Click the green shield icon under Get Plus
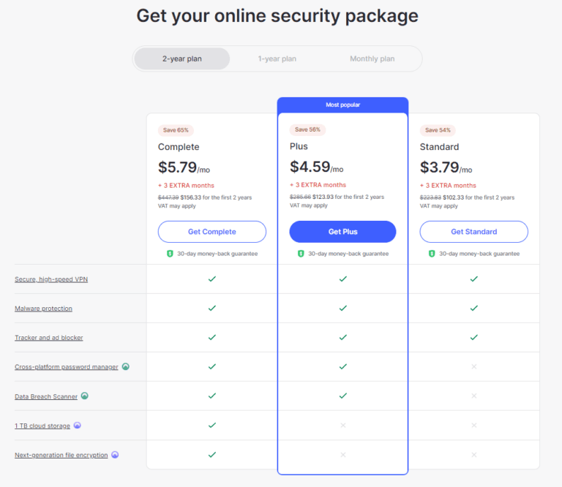This screenshot has height=487, width=562. pos(301,254)
